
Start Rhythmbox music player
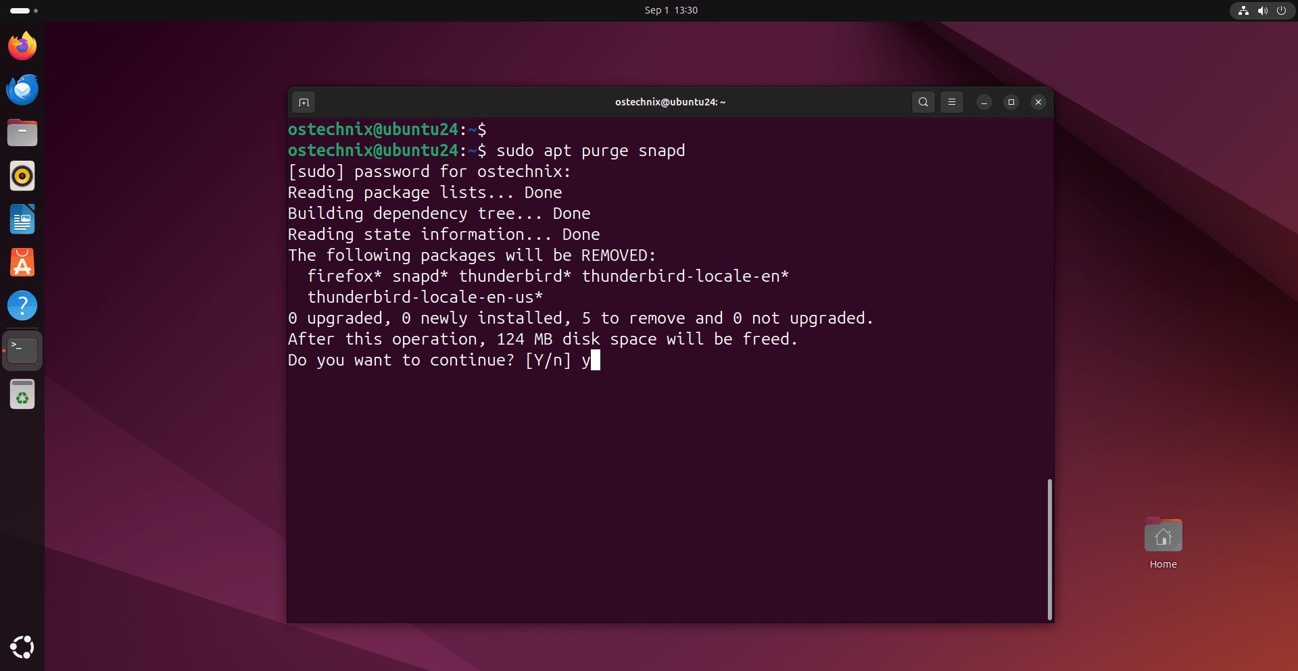(x=22, y=176)
